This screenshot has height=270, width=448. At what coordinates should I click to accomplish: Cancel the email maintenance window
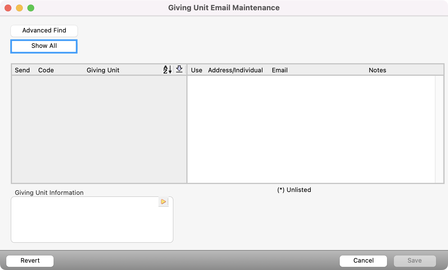tap(363, 261)
